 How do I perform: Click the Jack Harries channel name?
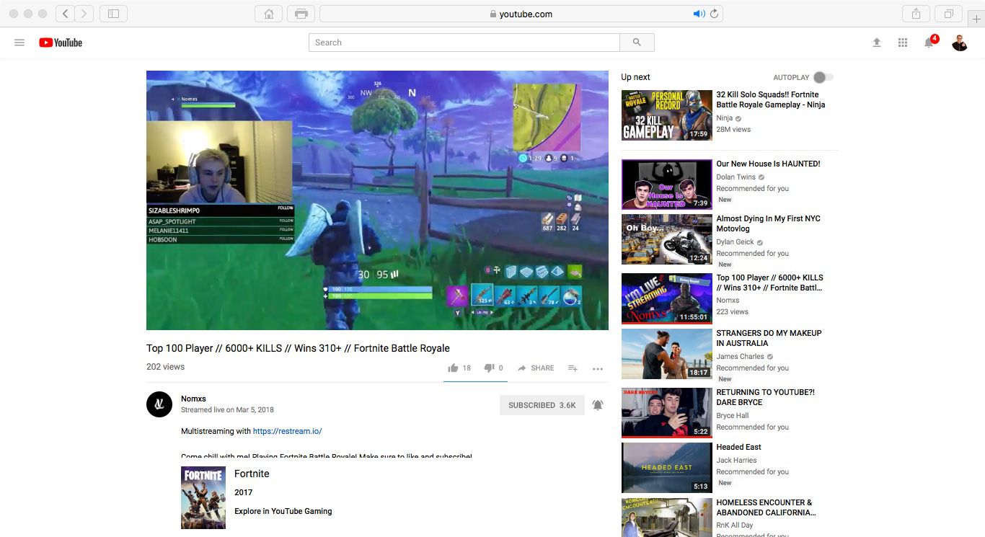[736, 461]
